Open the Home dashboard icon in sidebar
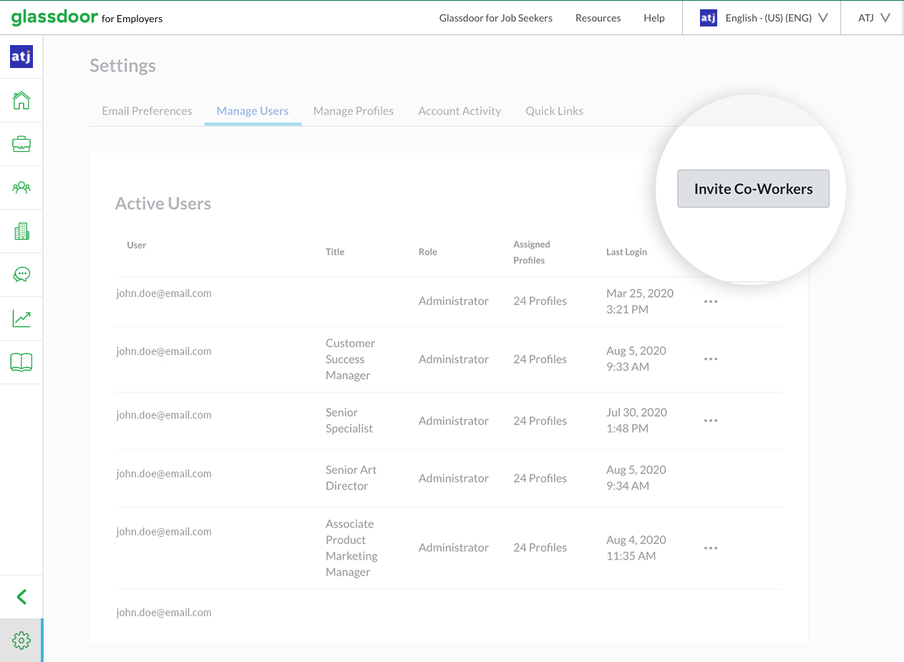The image size is (904, 662). pos(21,99)
